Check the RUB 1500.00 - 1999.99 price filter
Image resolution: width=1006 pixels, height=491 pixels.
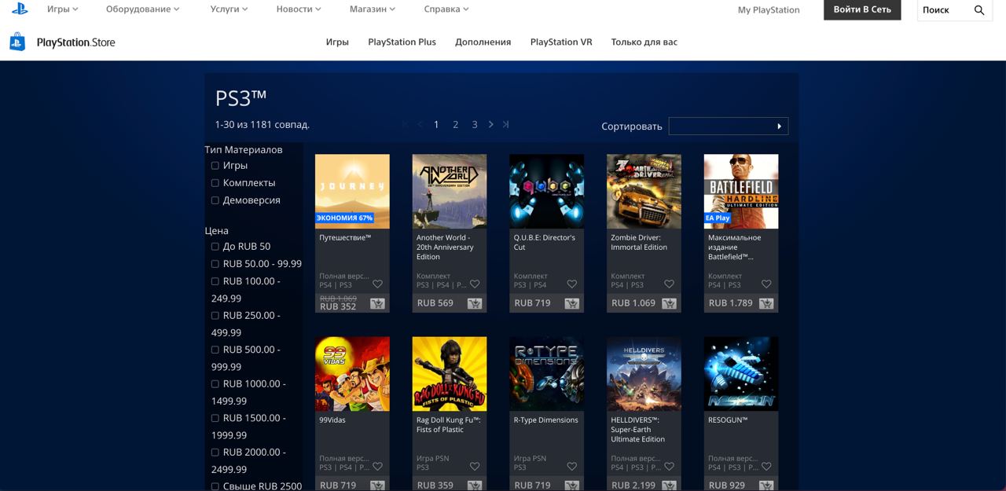(x=215, y=418)
